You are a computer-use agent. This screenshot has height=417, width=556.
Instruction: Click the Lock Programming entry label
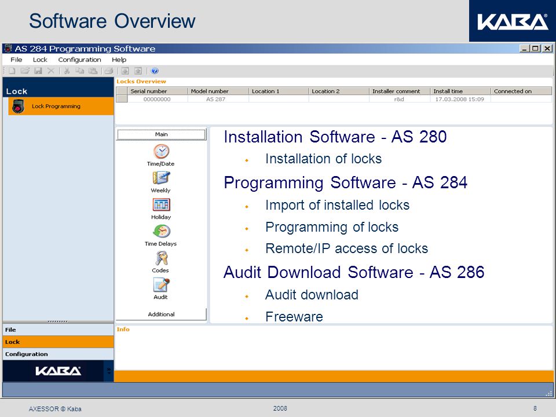pos(56,107)
